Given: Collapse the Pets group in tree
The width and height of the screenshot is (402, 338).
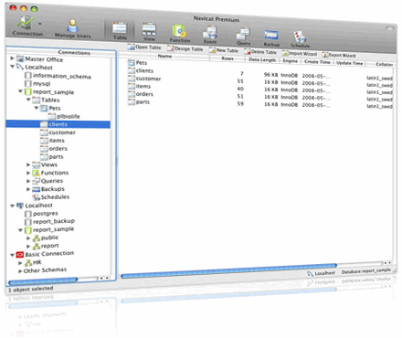Looking at the screenshot, I should (37, 108).
